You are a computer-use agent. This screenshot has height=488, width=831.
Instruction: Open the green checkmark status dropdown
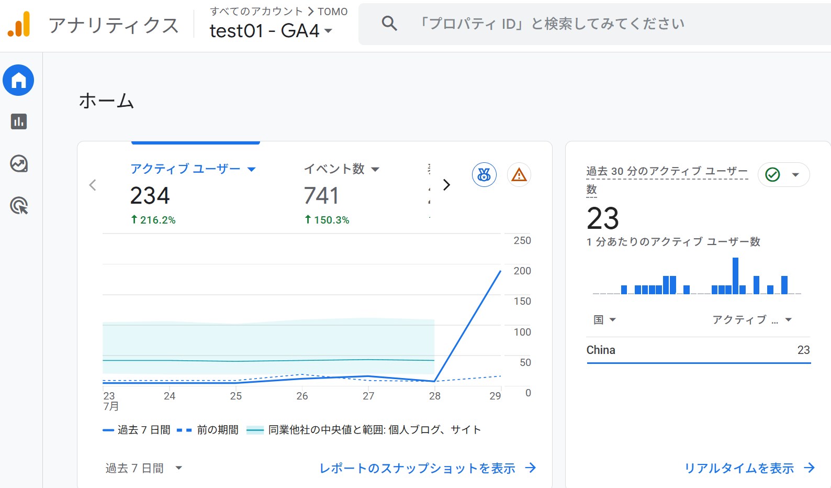click(x=783, y=175)
